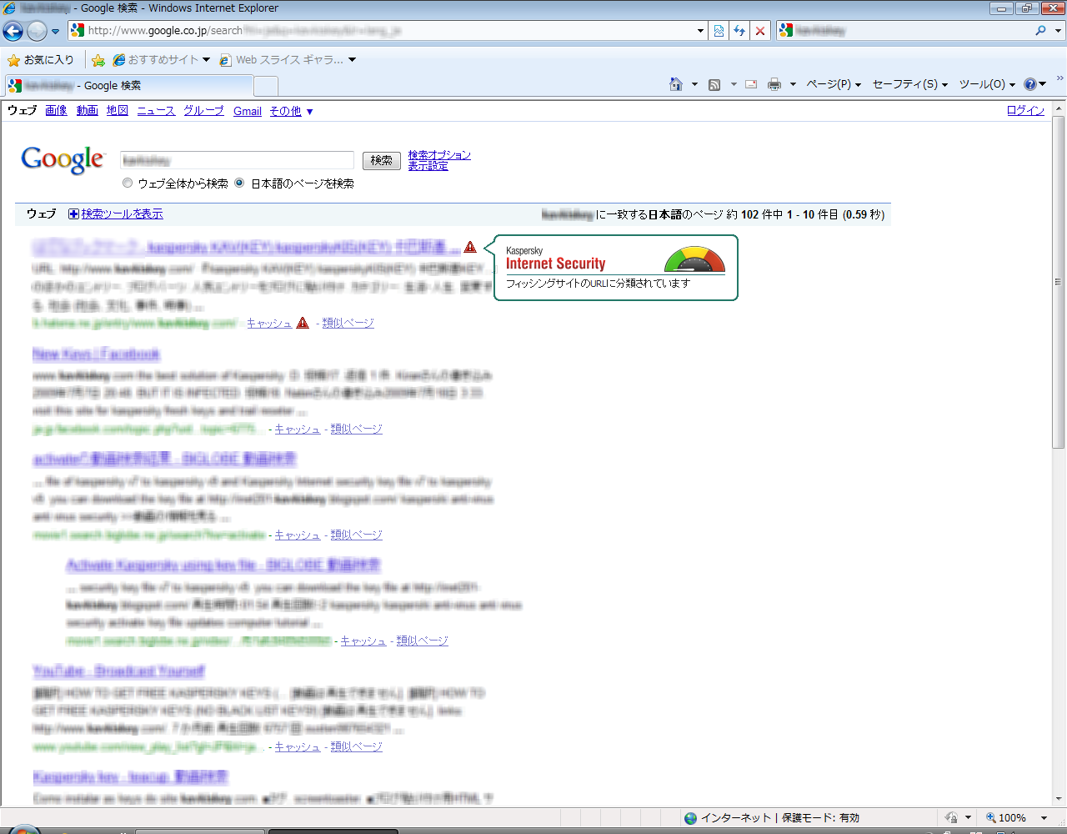Screen dimensions: 1067x834
Task: Click the Refresh page icon
Action: 739,31
